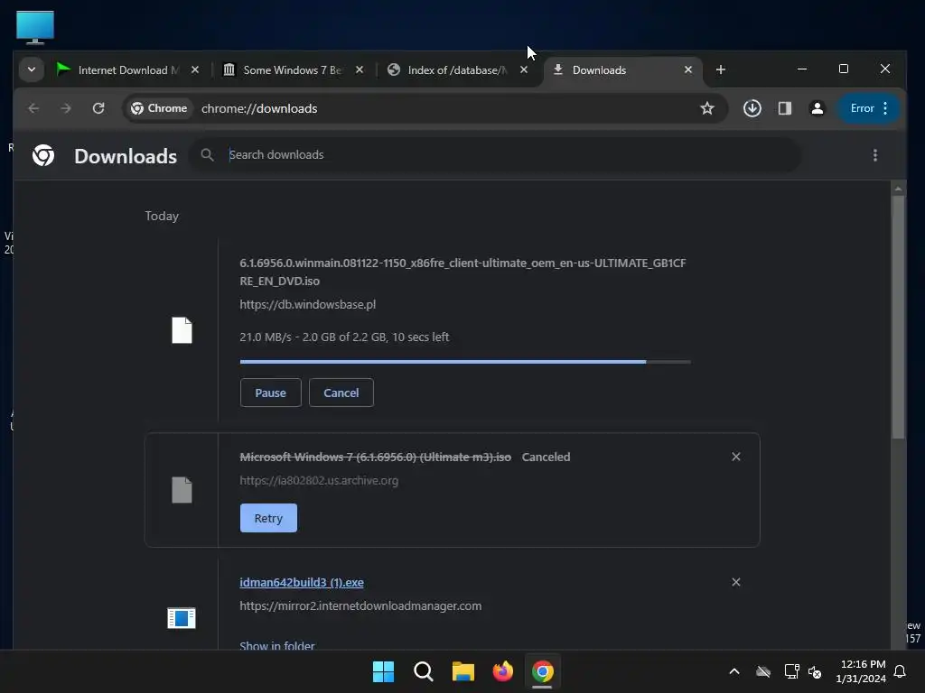Click the OneDrive cloud tray icon
The width and height of the screenshot is (925, 693).
click(763, 671)
